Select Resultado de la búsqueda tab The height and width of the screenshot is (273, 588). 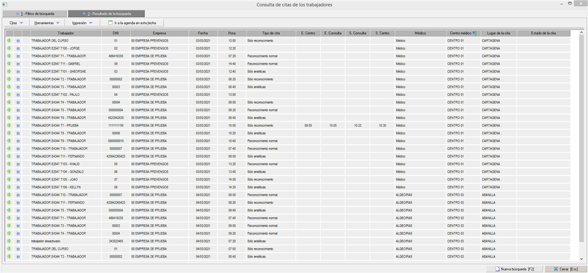106,13
